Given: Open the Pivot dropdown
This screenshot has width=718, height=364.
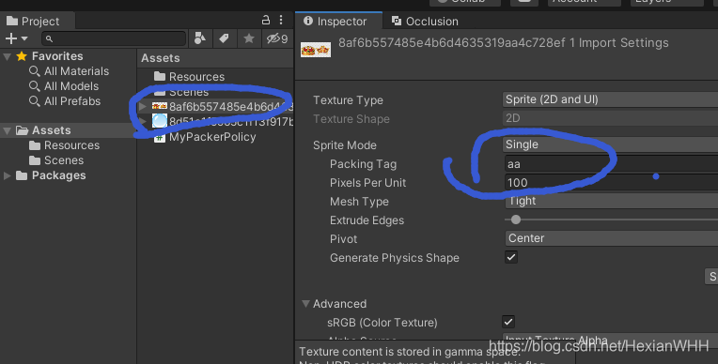Looking at the screenshot, I should click(611, 238).
